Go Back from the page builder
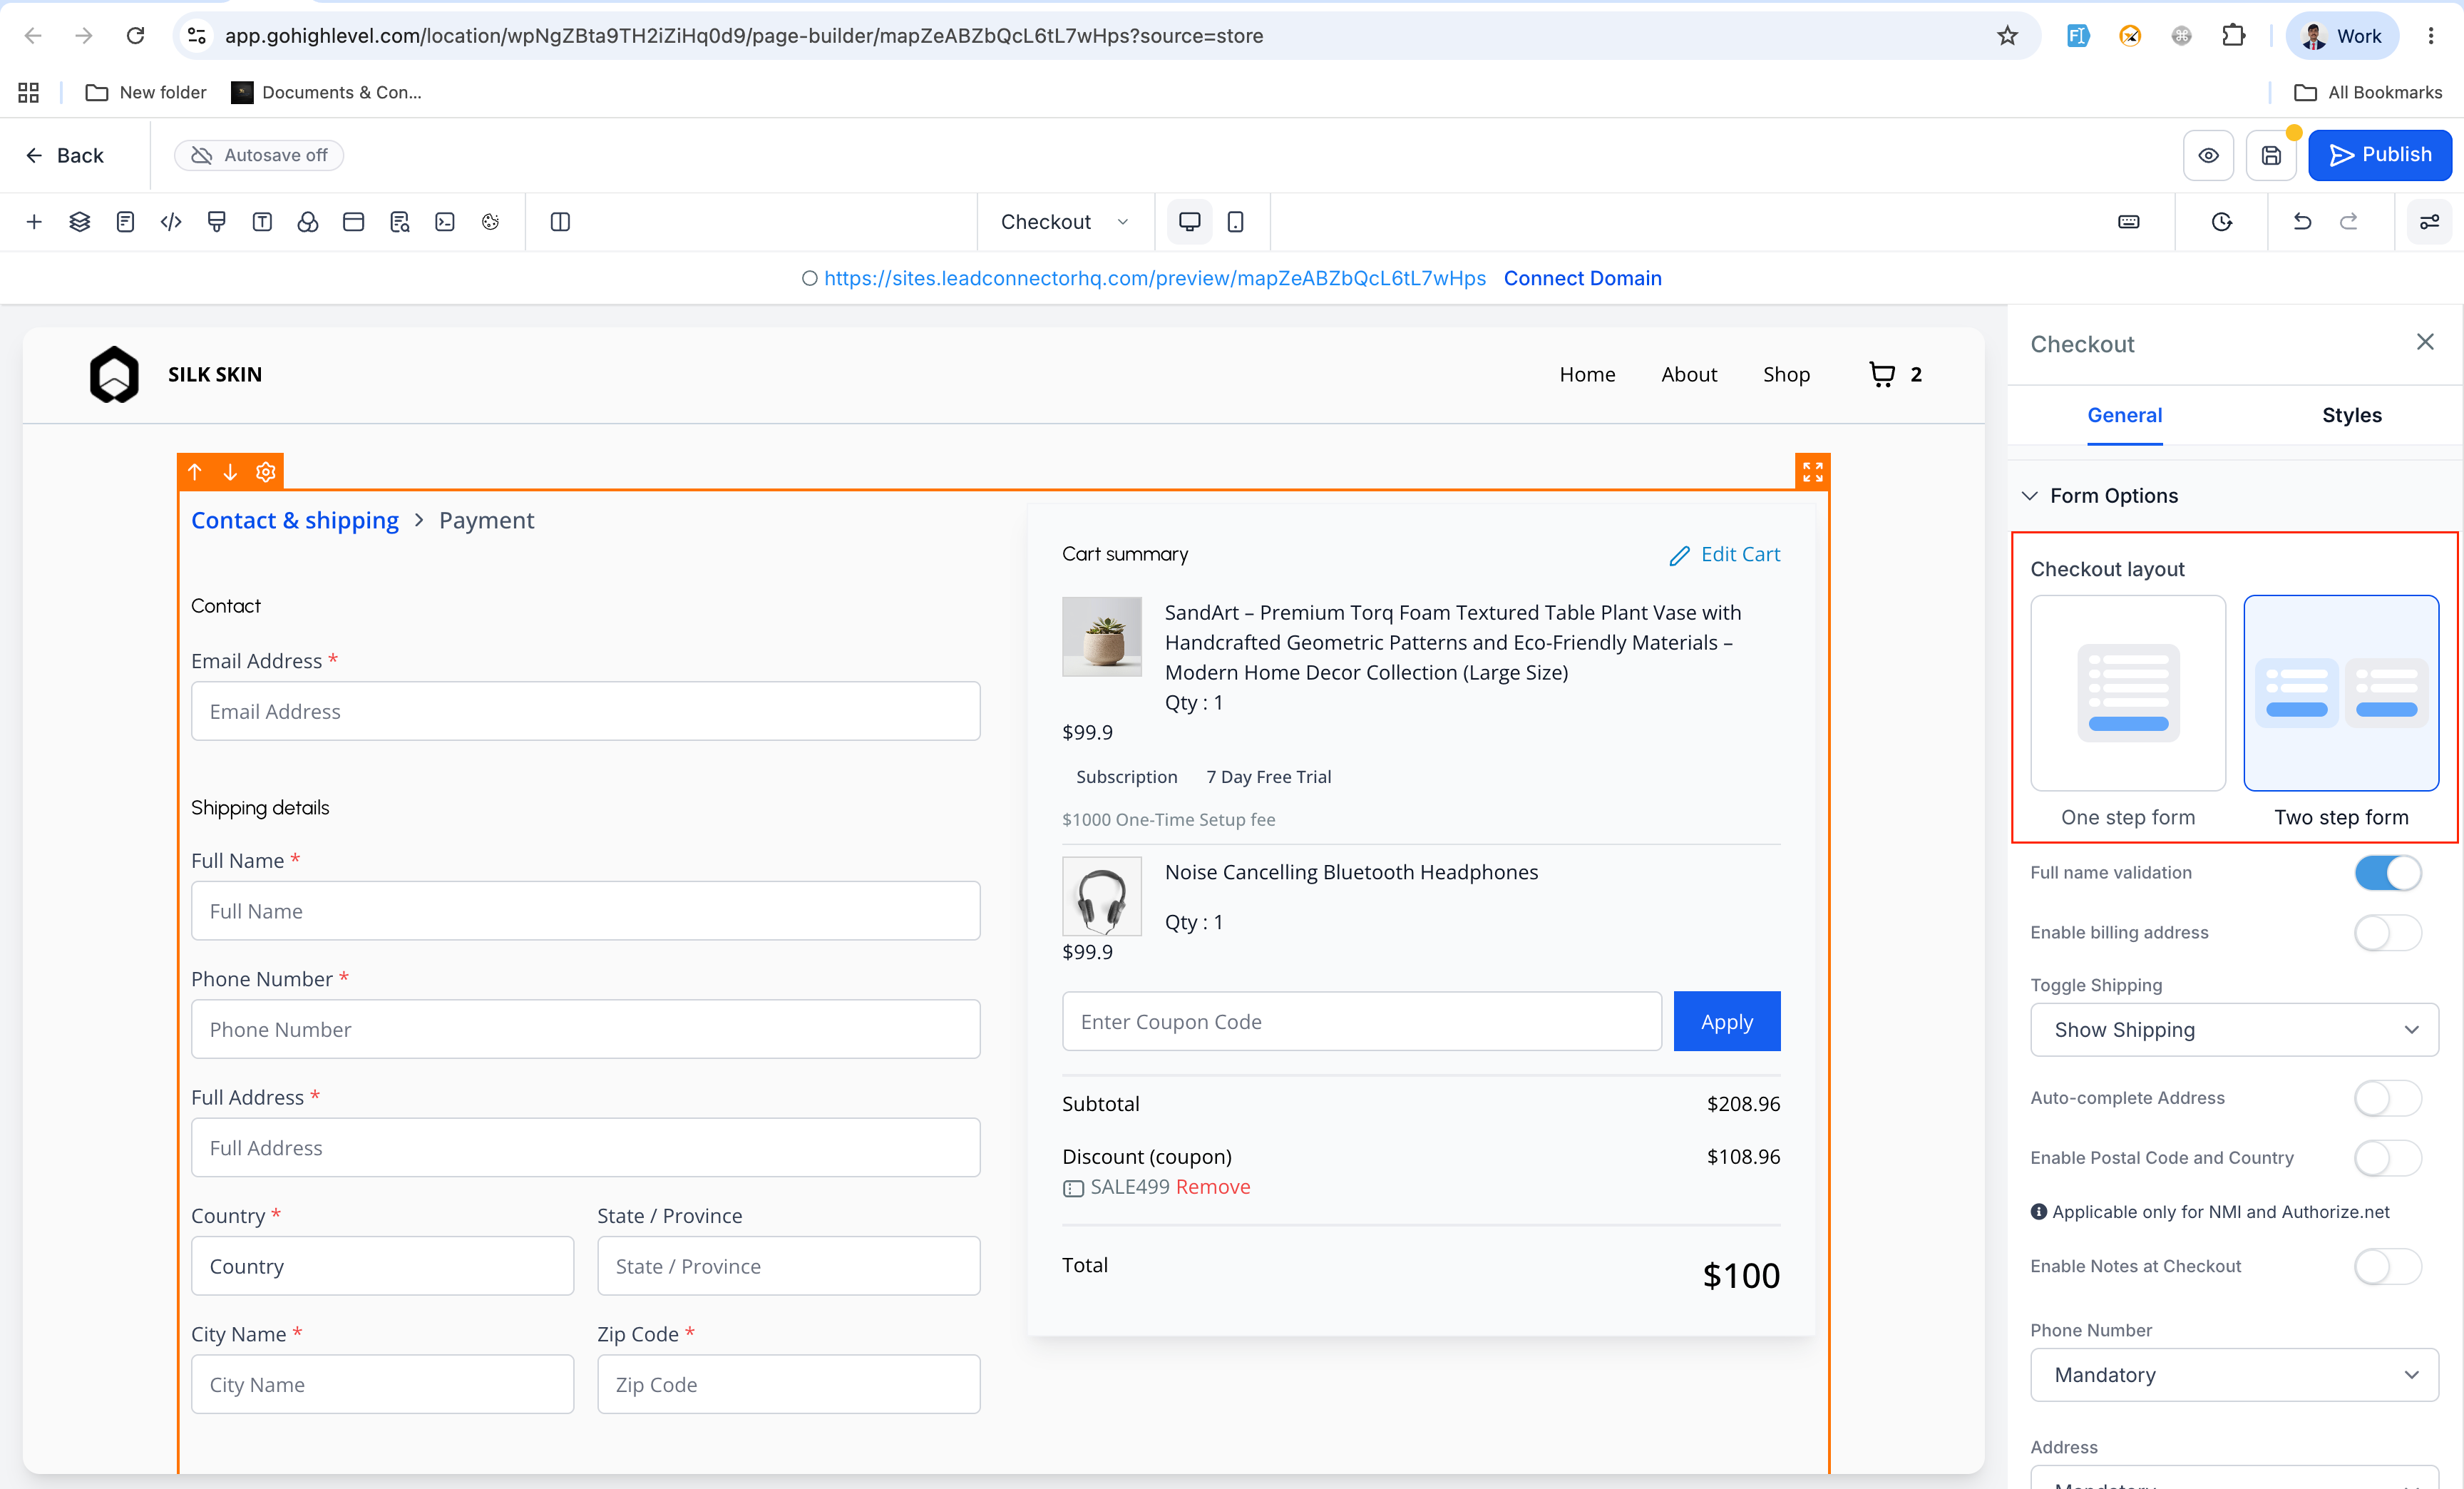Image resolution: width=2464 pixels, height=1489 pixels. 65,155
